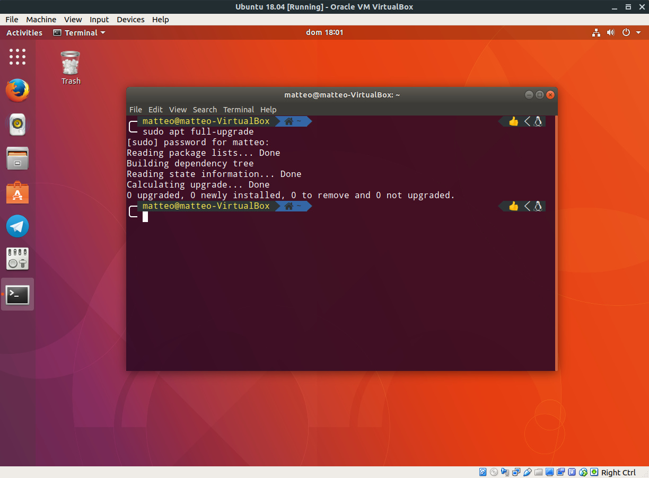Click the home icon in the first prompt
The height and width of the screenshot is (478, 649).
(x=289, y=121)
